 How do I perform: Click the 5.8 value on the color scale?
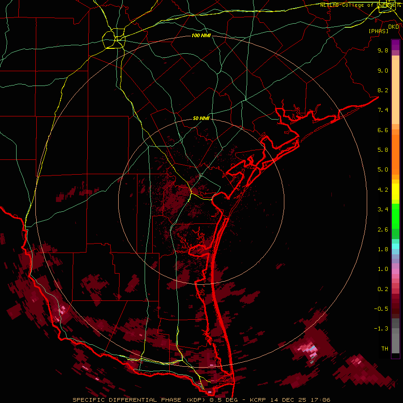tap(383, 150)
